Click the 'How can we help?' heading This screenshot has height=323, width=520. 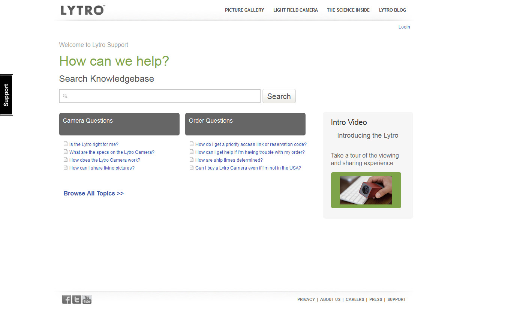114,61
